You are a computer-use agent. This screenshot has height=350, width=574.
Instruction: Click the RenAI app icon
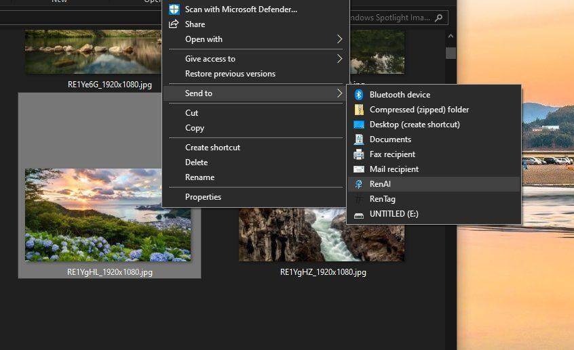point(359,184)
